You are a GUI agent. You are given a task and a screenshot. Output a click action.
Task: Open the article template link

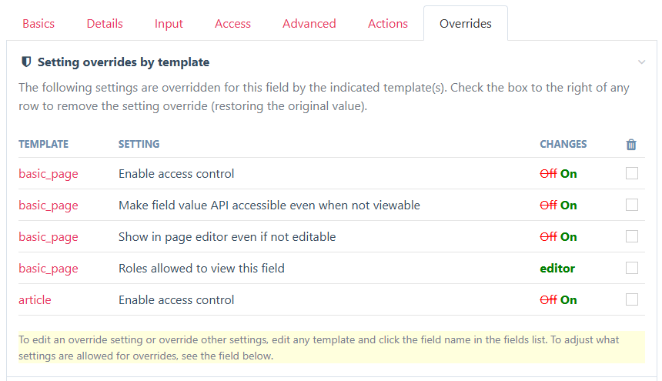pyautogui.click(x=35, y=300)
